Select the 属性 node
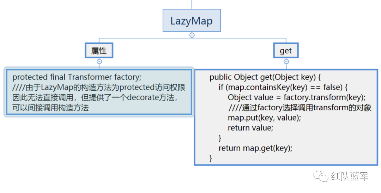Viewport: 381px width, 193px height. 99,50
